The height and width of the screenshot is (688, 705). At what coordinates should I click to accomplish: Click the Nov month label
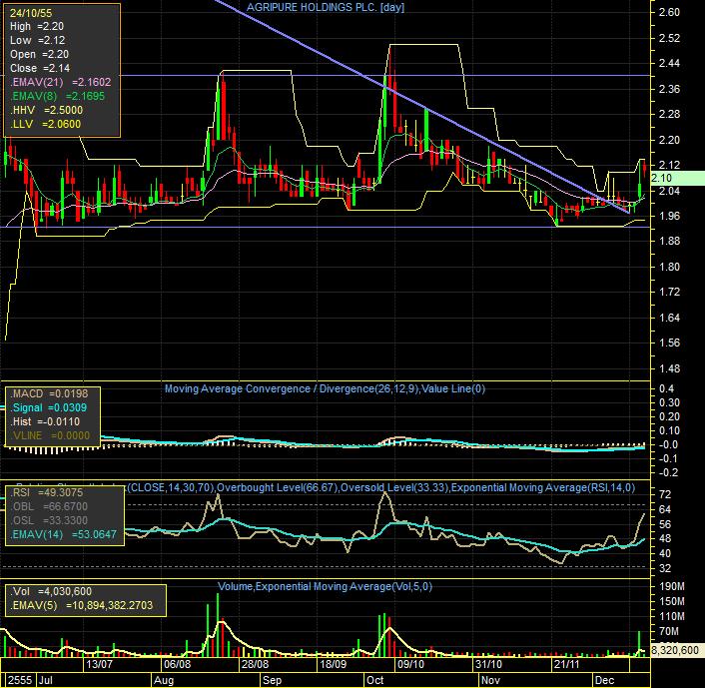tap(490, 680)
